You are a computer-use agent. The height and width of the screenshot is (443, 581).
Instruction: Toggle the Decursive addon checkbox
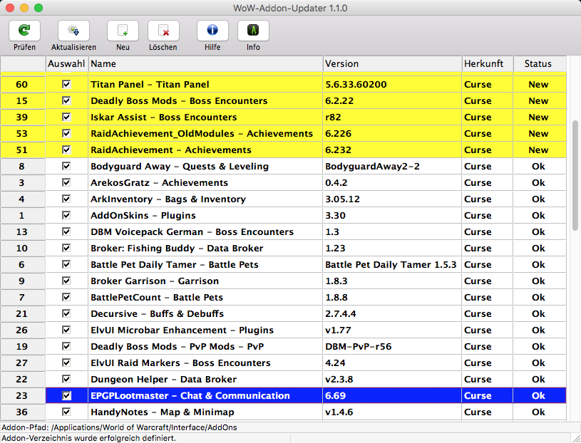tap(66, 313)
